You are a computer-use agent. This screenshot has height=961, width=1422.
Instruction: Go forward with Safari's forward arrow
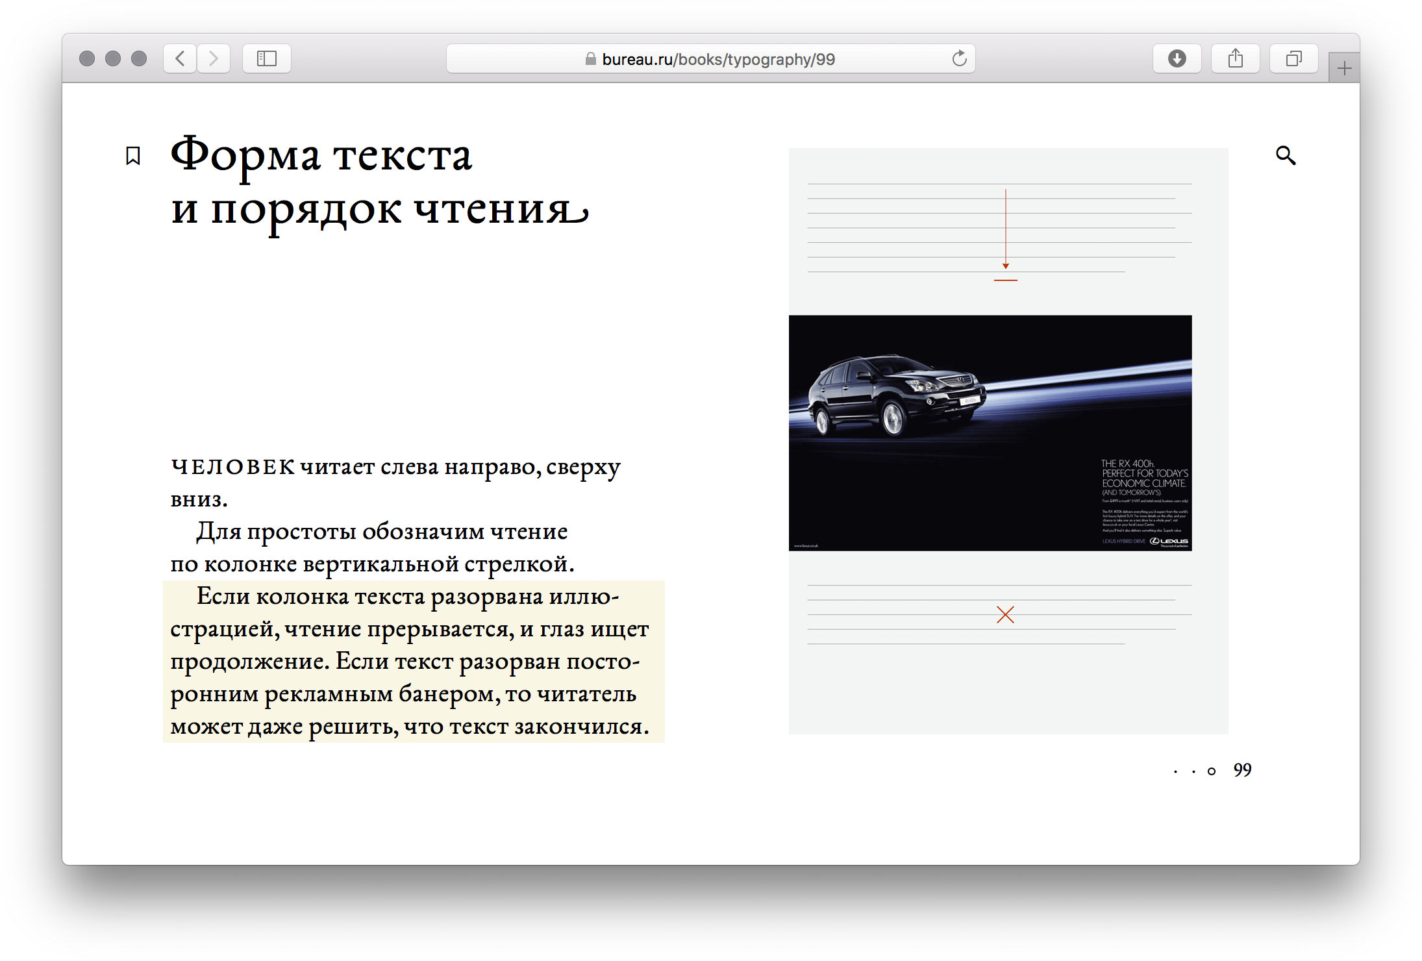[x=214, y=59]
